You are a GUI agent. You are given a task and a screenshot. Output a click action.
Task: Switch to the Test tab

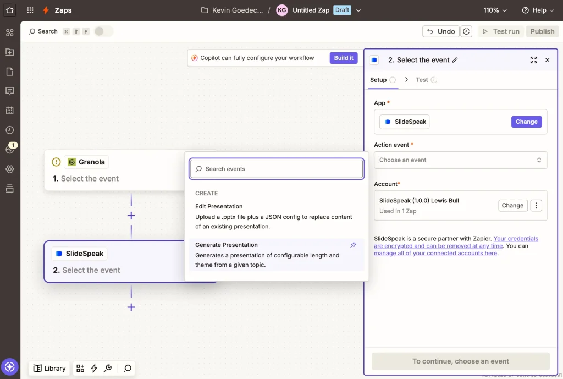point(426,80)
